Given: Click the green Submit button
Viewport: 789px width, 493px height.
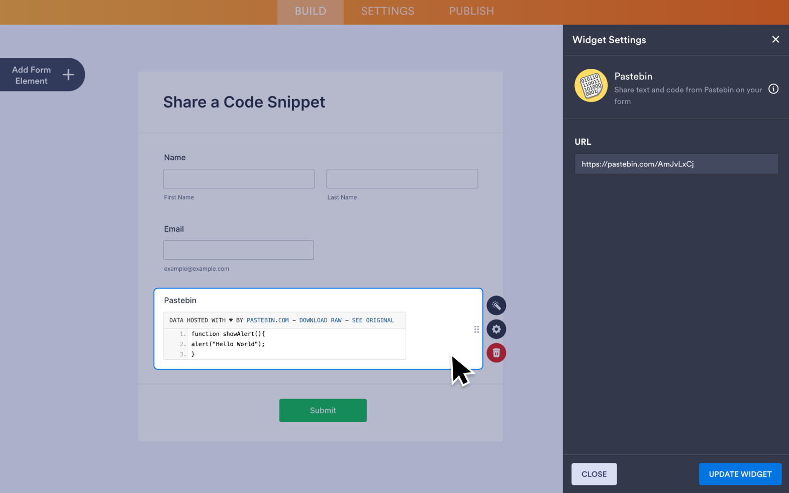Looking at the screenshot, I should (323, 411).
